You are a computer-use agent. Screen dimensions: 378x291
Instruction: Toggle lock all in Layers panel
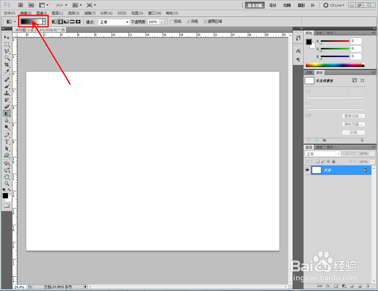tap(333, 161)
